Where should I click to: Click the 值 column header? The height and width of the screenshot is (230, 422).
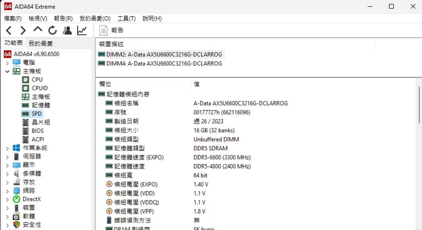tap(197, 84)
